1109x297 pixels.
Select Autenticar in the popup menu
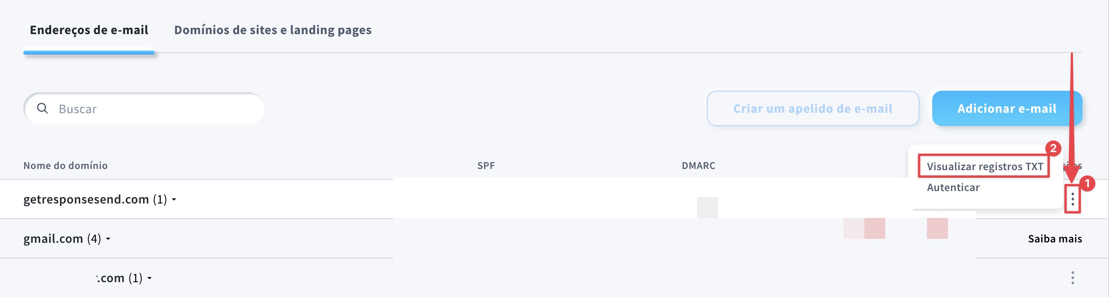click(953, 187)
